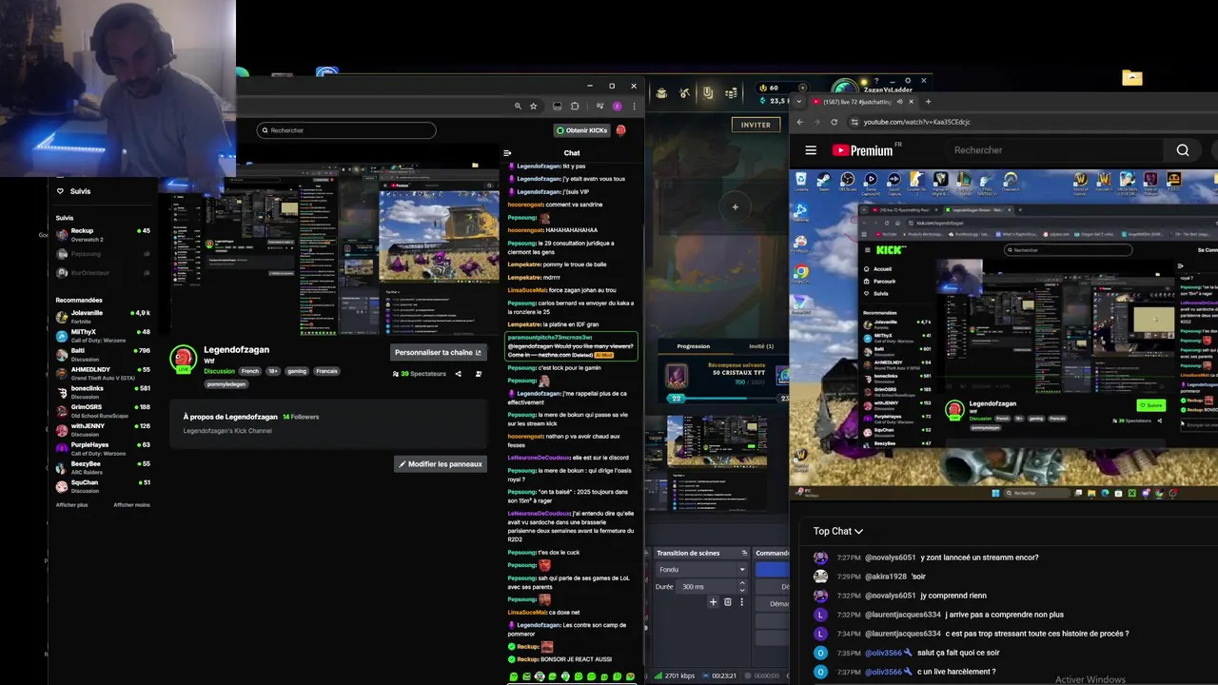Click Modifier les panneaux button
The image size is (1218, 685).
(x=441, y=464)
